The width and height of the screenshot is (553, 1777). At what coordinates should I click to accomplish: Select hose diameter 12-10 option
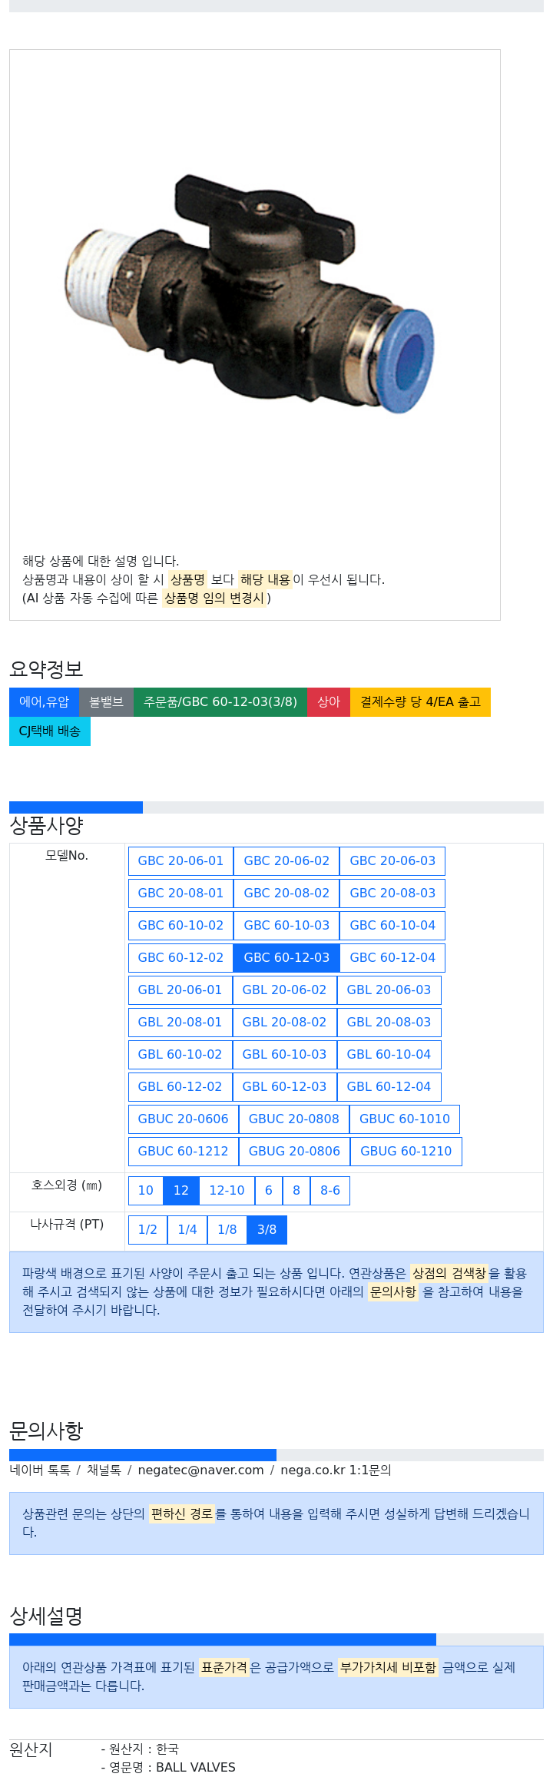pyautogui.click(x=227, y=1191)
